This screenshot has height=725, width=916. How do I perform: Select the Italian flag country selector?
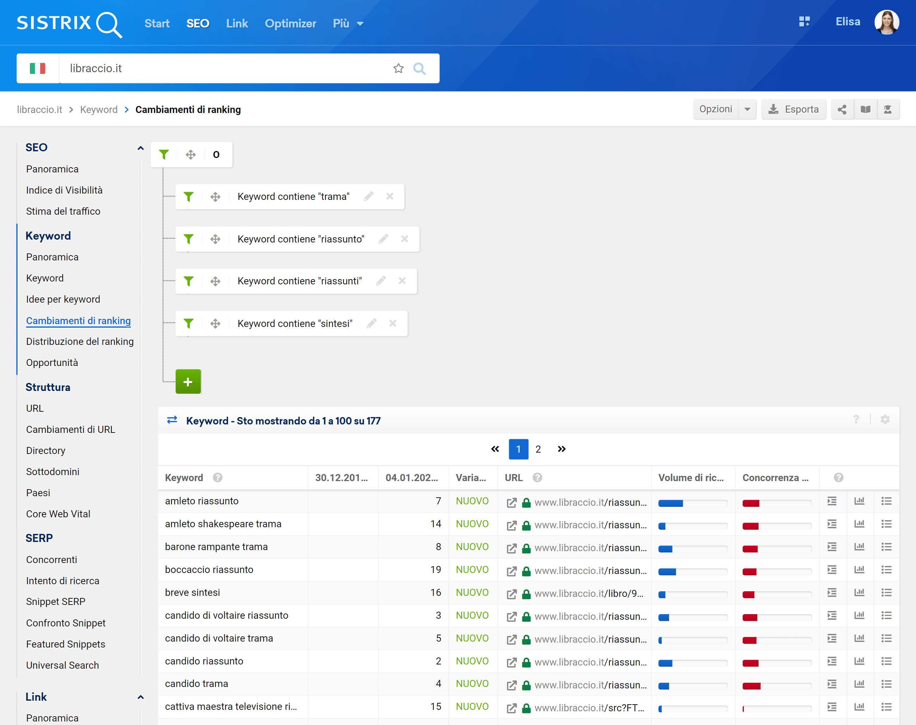pos(38,68)
